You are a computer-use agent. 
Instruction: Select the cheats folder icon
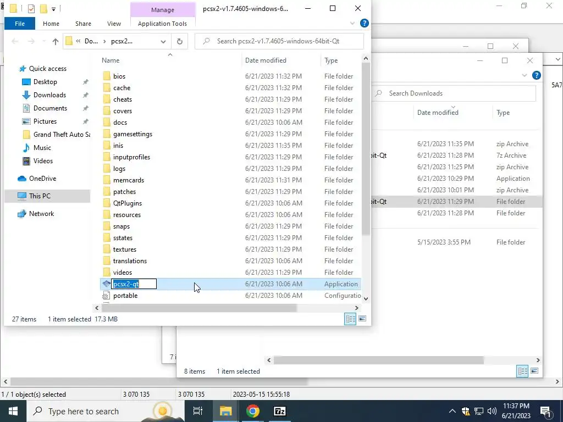[107, 99]
